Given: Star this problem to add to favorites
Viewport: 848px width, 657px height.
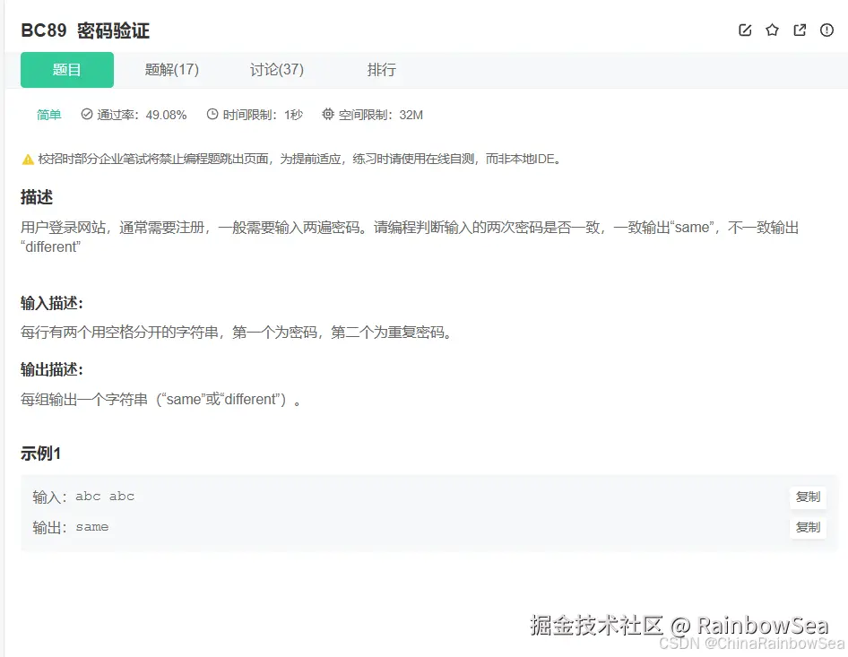Looking at the screenshot, I should [x=772, y=30].
